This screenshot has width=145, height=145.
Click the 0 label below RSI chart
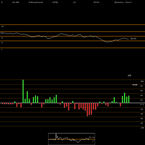pyautogui.click(x=1, y=50)
